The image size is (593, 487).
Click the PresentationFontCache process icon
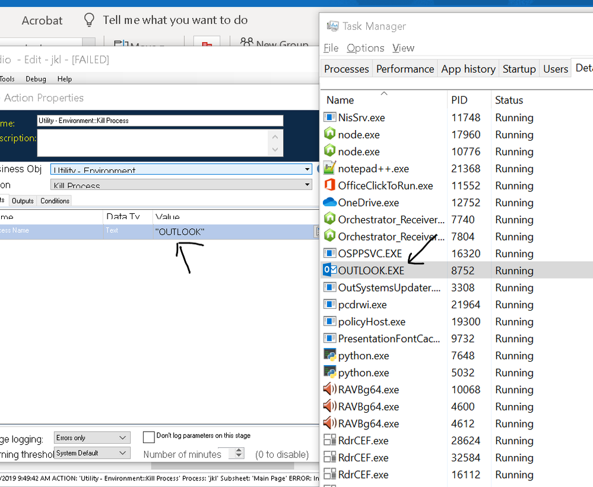point(330,338)
